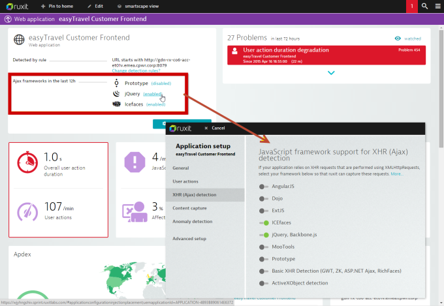Open the More... link in the description

[x=397, y=174]
